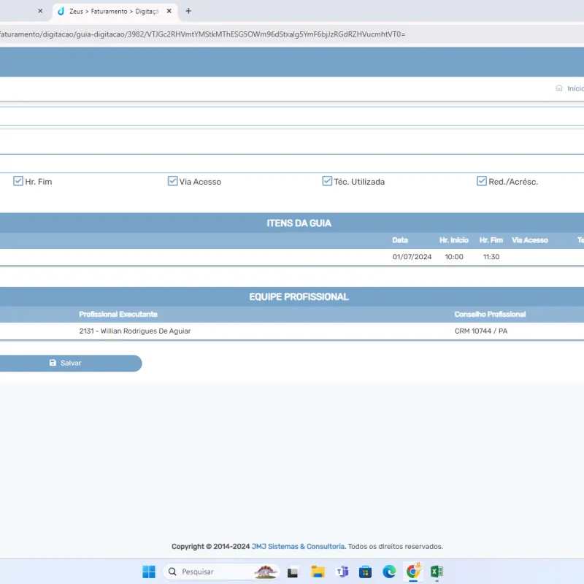Select the Zeus Faturamento browser tab
This screenshot has width=584, height=584.
point(109,12)
